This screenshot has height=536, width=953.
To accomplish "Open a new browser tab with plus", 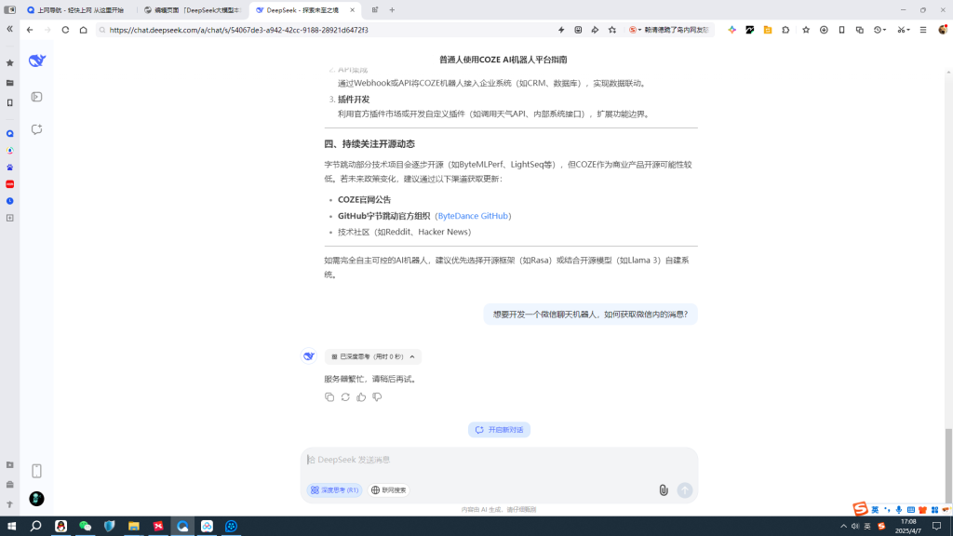I will point(392,10).
